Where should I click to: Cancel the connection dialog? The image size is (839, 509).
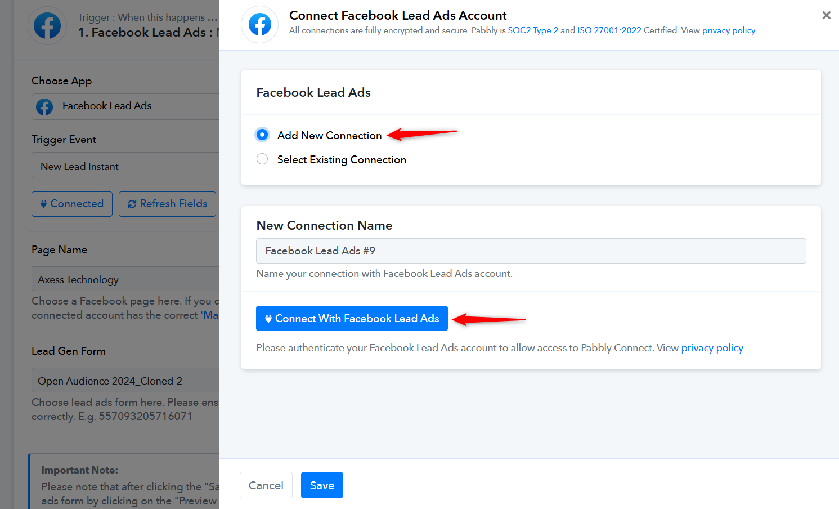266,485
